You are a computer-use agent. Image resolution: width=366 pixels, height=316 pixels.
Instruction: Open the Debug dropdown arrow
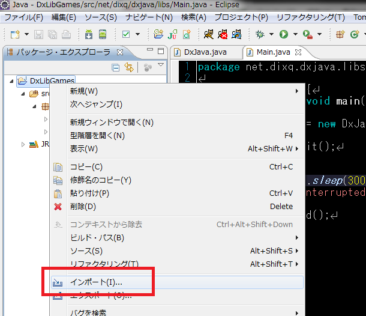271,34
